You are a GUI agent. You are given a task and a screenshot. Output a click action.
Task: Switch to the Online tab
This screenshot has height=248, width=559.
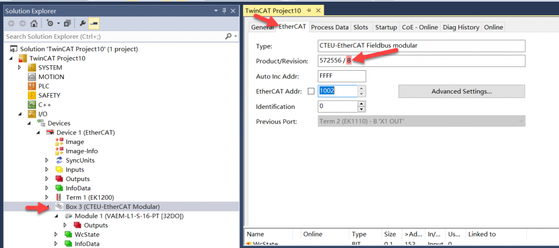493,27
